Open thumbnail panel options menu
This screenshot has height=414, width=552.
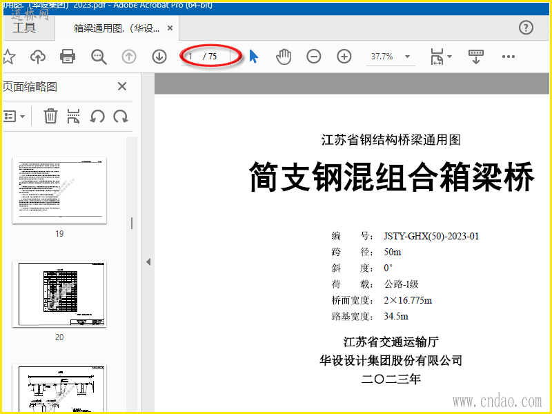point(14,116)
